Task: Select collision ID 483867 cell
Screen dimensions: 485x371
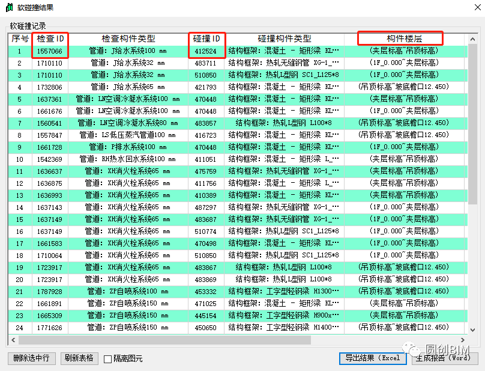Action: click(x=206, y=268)
